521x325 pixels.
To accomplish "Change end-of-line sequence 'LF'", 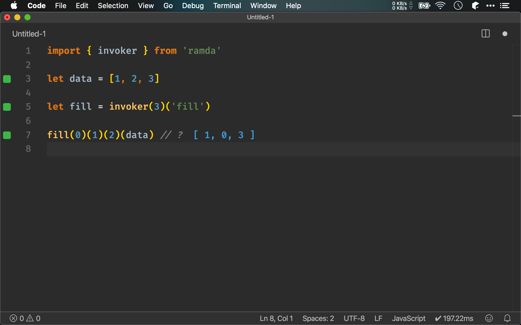I will (x=378, y=318).
